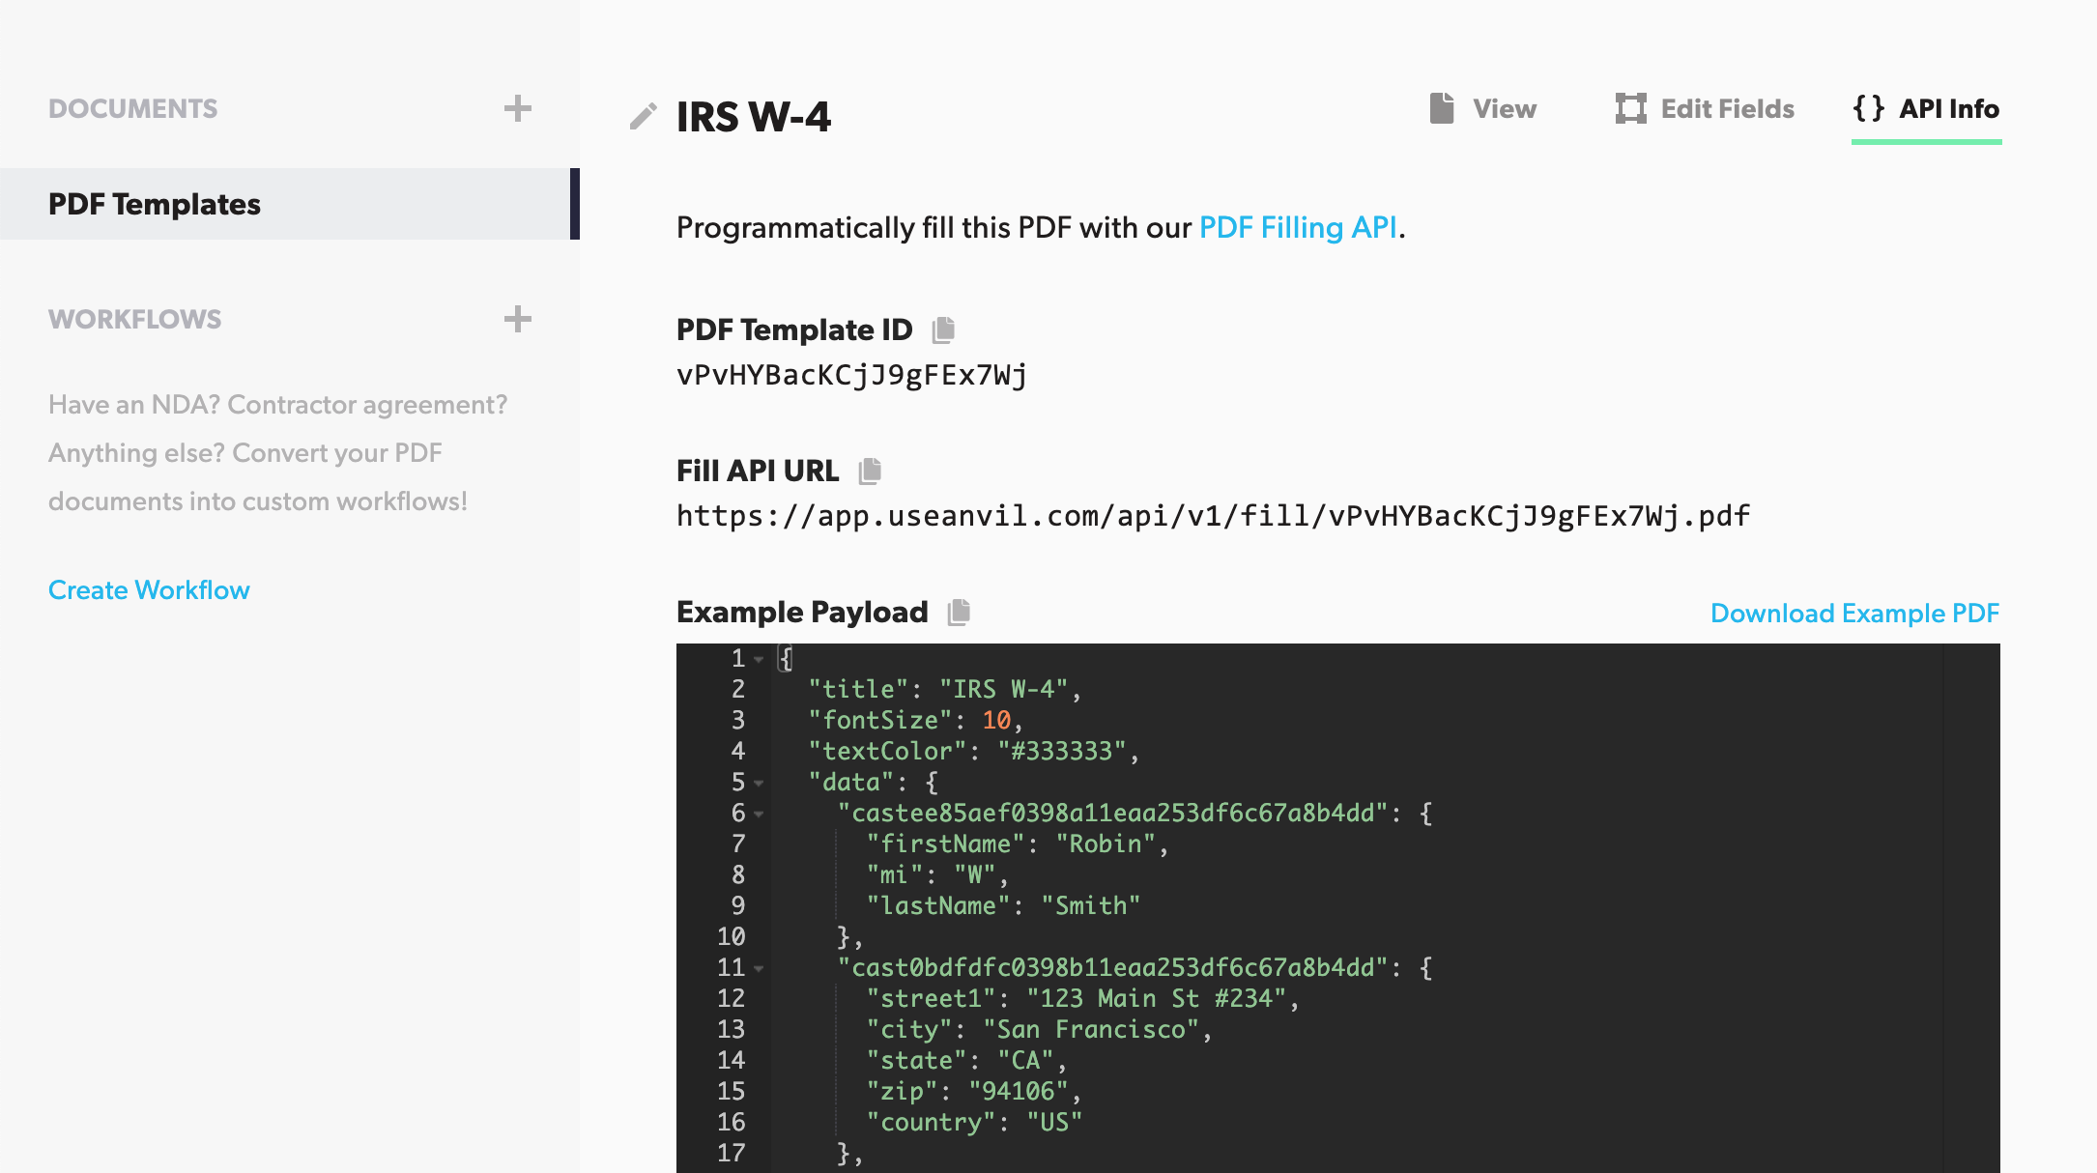Click the IRS W-4 page heading
Screen dimensions: 2097x1173
(x=754, y=117)
